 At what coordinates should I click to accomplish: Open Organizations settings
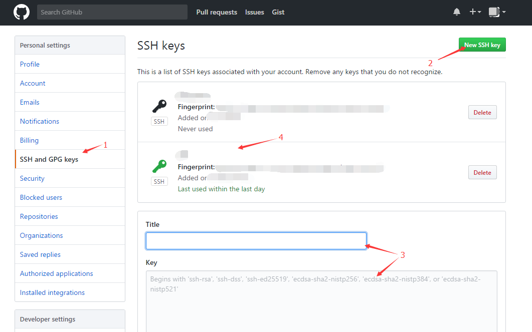point(70,235)
